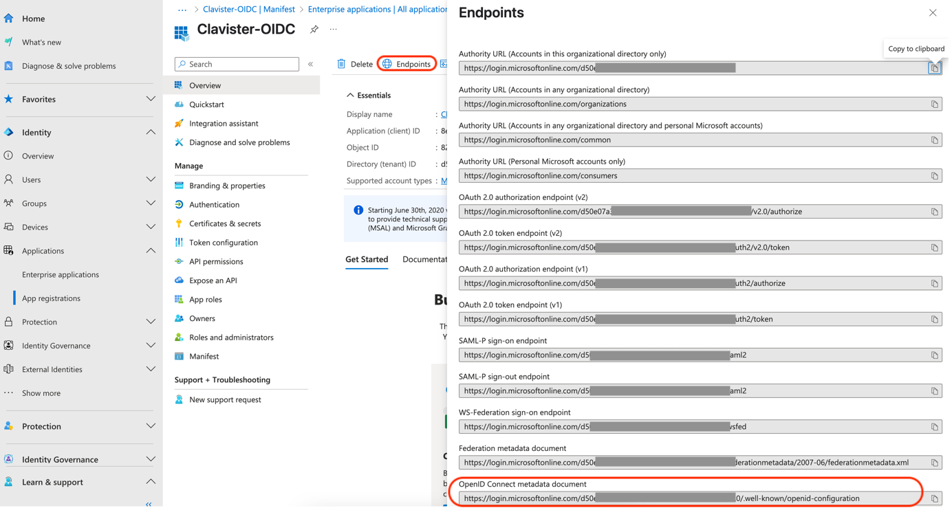
Task: Open Expose an API
Action: (x=213, y=280)
